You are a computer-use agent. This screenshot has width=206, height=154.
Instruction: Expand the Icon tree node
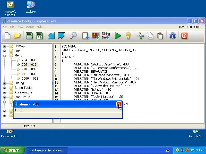(x=4, y=51)
